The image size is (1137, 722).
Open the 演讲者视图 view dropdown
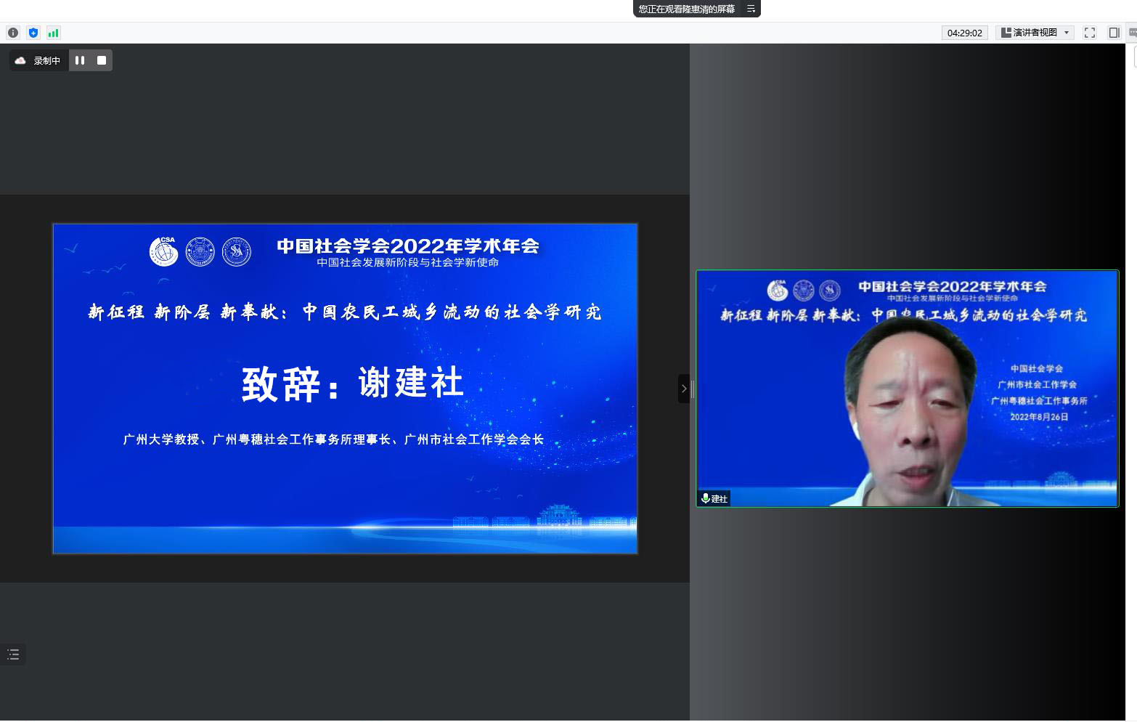1035,33
